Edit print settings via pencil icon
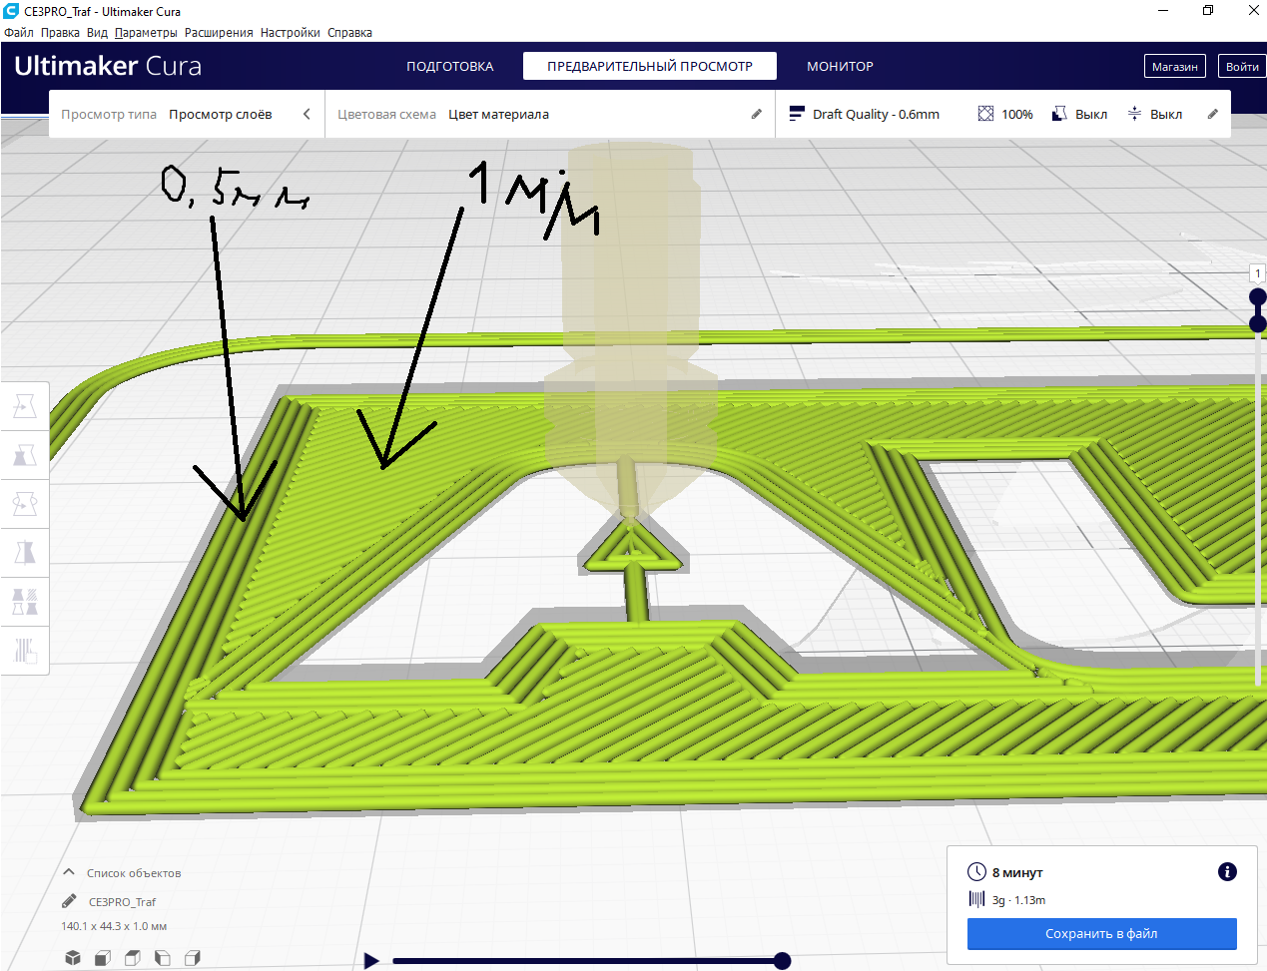This screenshot has width=1267, height=971. 1212,114
